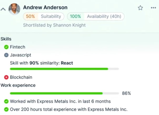Viewport: 159px width, 115px height.
Task: Click the Skills section heading
Action: (x=6, y=39)
